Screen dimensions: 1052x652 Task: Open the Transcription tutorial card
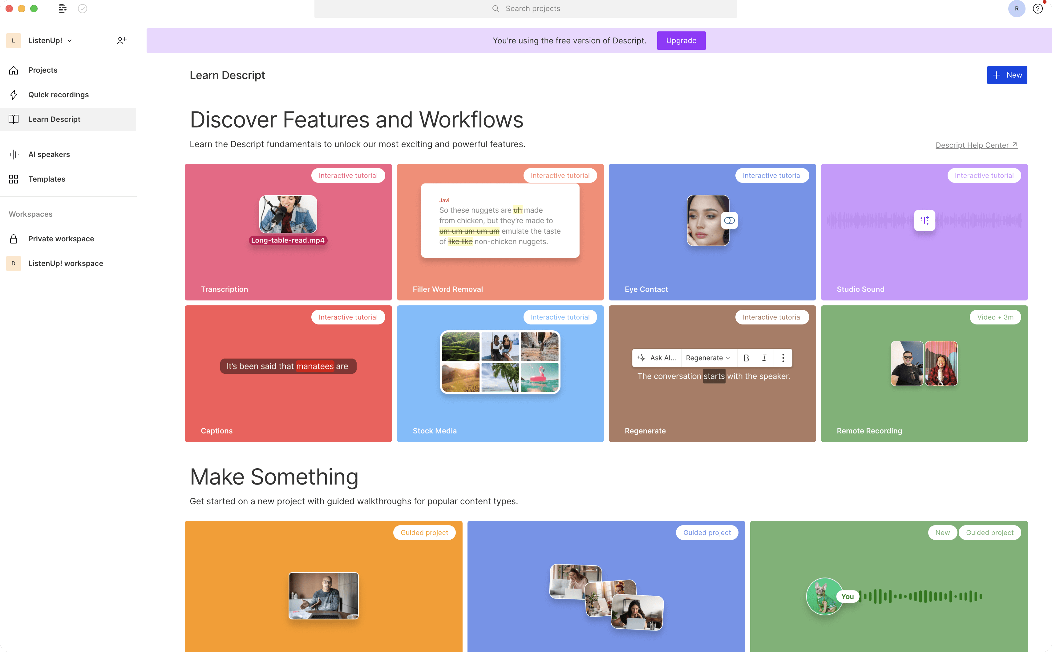[x=288, y=232]
